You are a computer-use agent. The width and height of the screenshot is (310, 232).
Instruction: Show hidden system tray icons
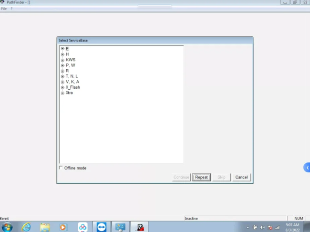coord(248,227)
